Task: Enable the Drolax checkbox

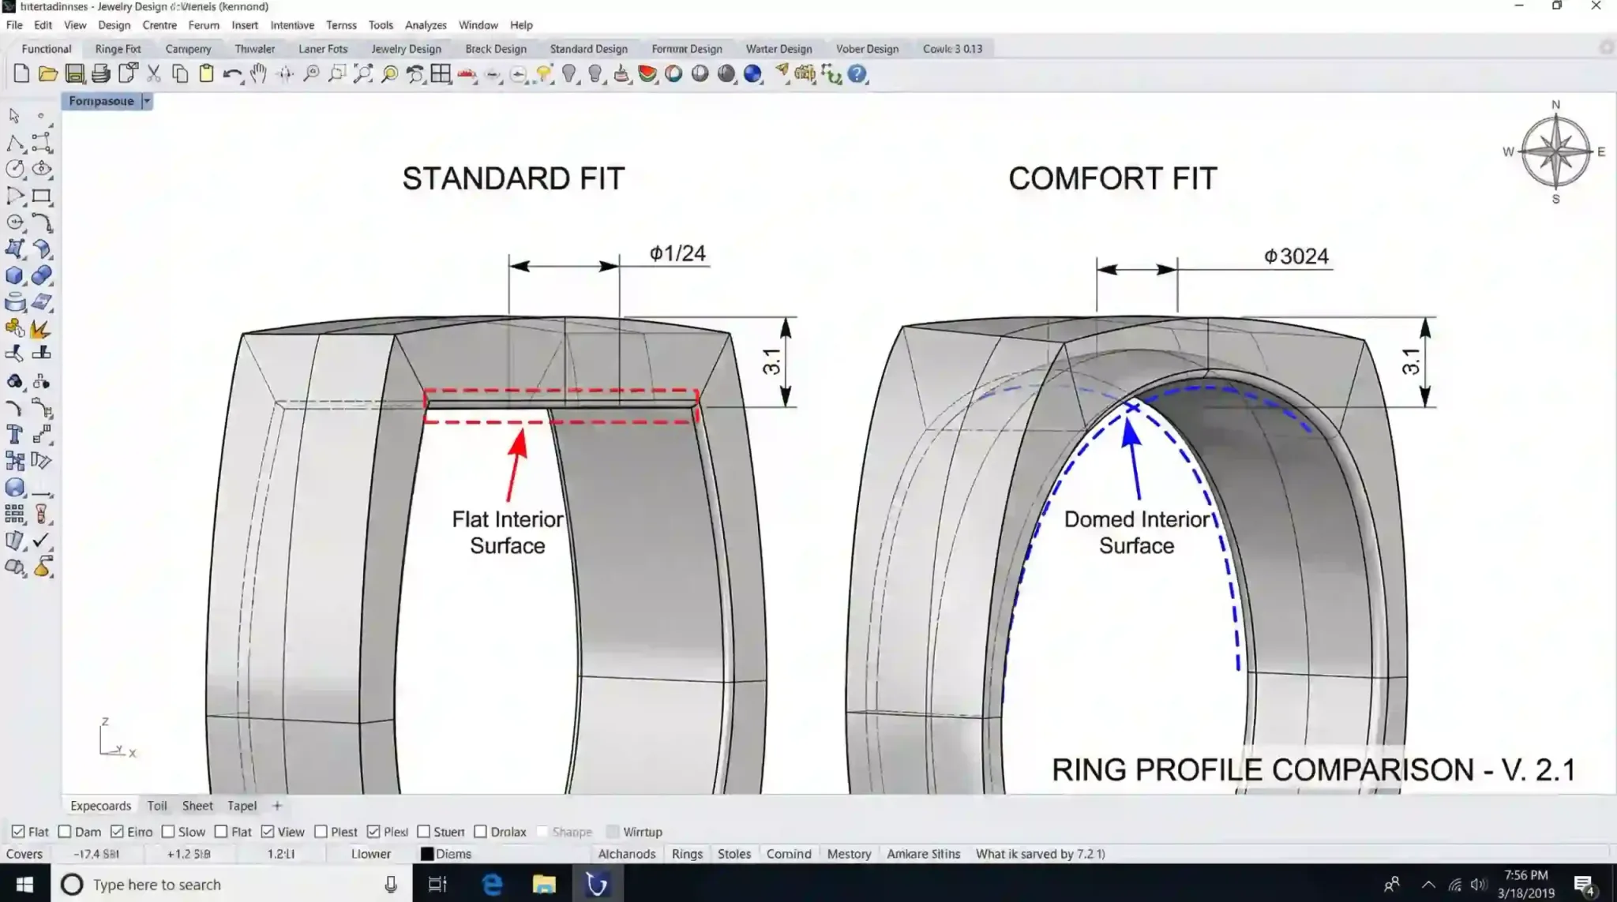Action: coord(480,832)
